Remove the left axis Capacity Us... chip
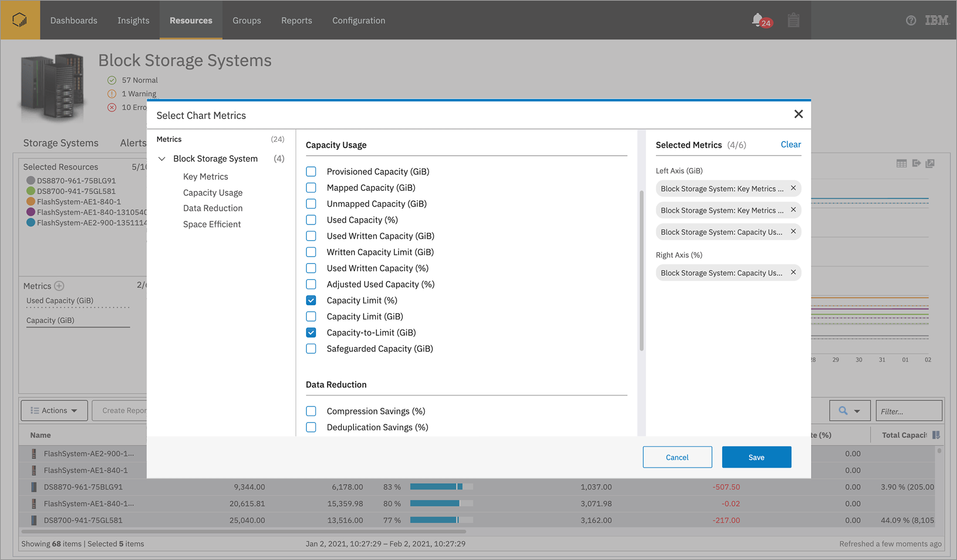 (793, 232)
